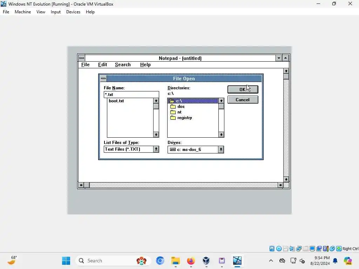Click the purple app icon in taskbar
This screenshot has width=359, height=269.
click(222, 261)
